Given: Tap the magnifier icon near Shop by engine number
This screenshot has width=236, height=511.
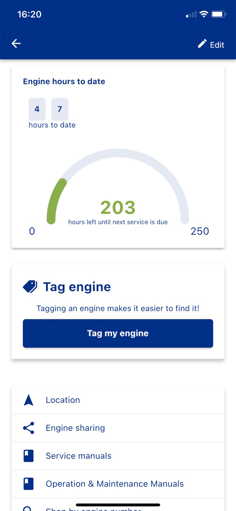Looking at the screenshot, I should 27,508.
